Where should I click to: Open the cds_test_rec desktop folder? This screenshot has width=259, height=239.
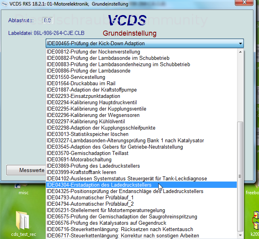pos(23,224)
